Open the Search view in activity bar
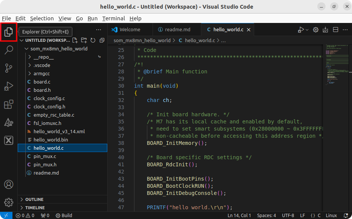352x219 pixels. click(8, 50)
